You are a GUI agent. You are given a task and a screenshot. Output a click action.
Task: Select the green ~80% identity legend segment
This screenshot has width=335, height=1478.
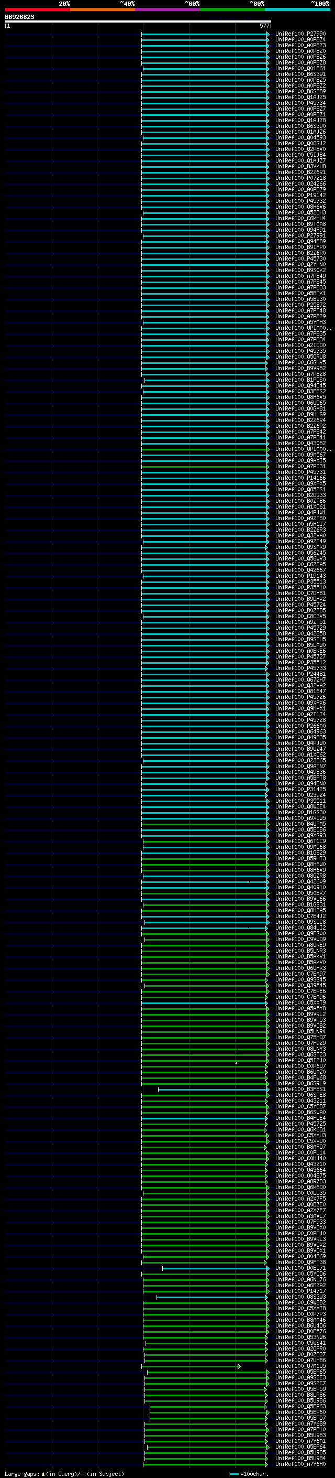pyautogui.click(x=232, y=10)
